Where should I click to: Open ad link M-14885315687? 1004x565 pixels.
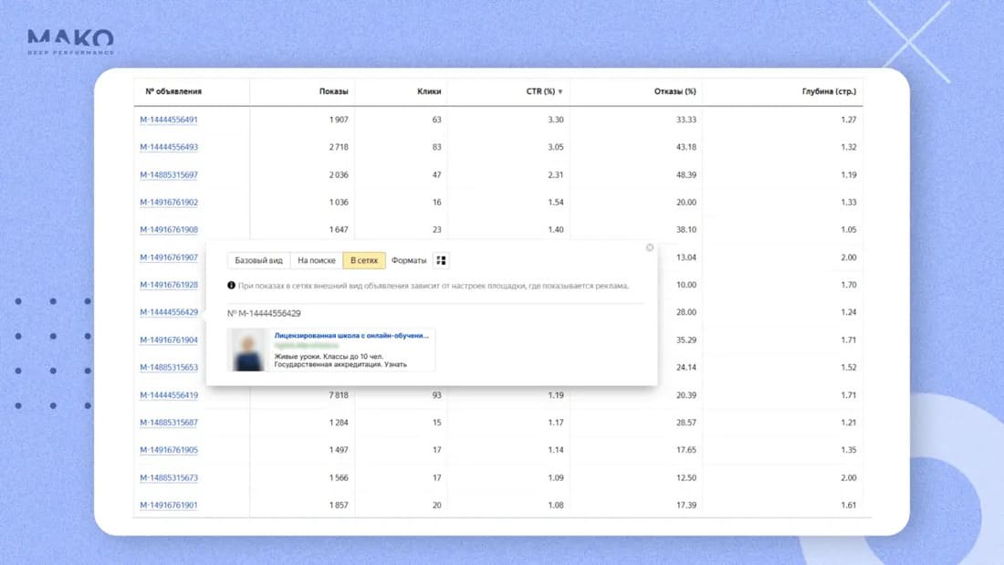click(x=169, y=423)
